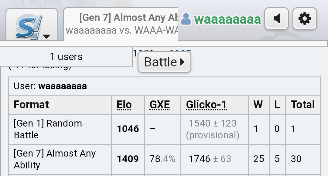Click the Glicko-1 column header

(206, 104)
